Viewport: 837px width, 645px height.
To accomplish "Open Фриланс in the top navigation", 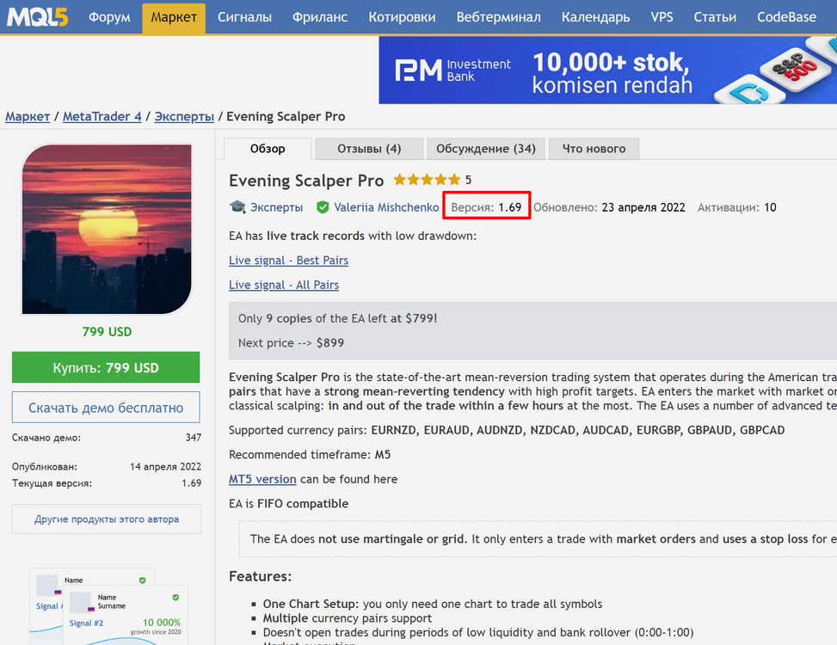I will click(x=320, y=17).
